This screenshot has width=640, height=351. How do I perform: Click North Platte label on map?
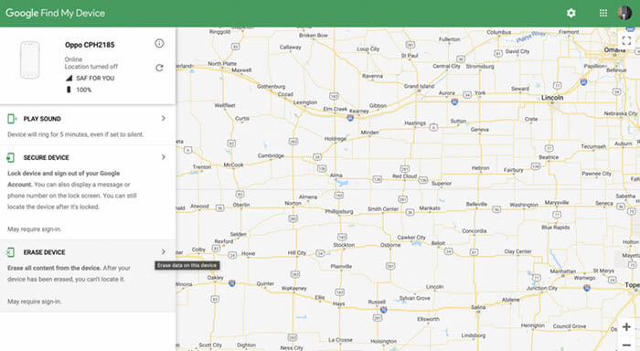pos(222,64)
